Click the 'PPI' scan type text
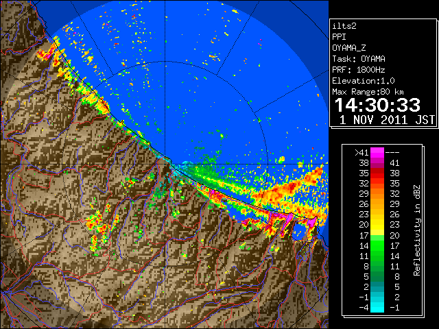Viewport: 439px width, 329px height. coord(339,37)
